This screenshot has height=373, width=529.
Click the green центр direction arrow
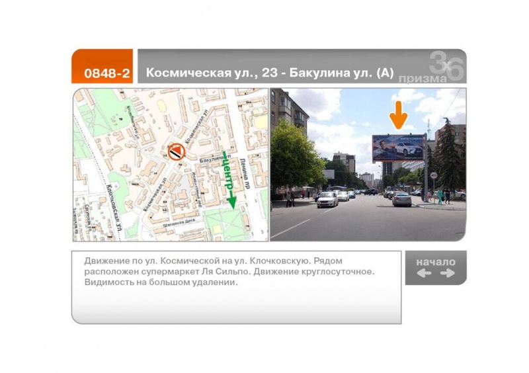(x=229, y=180)
